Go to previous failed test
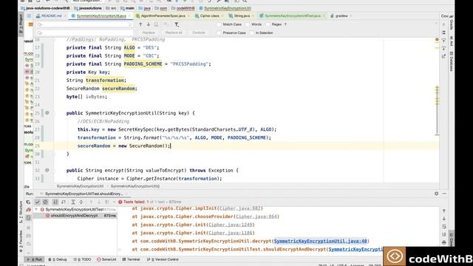Image resolution: width=473 pixels, height=266 pixels. point(91,202)
